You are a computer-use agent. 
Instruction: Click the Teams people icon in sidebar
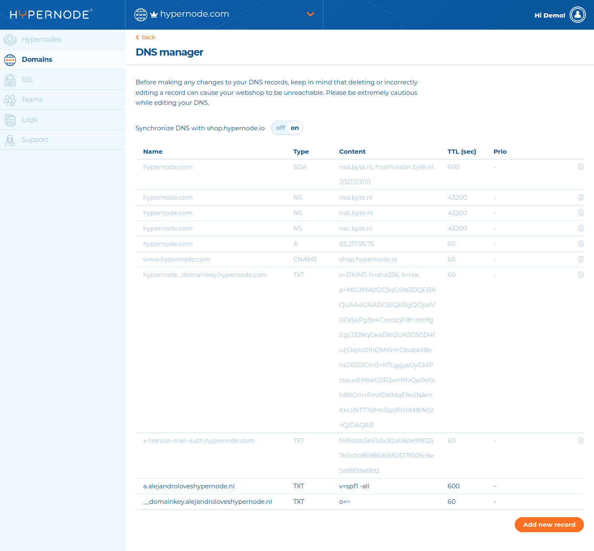coord(10,100)
